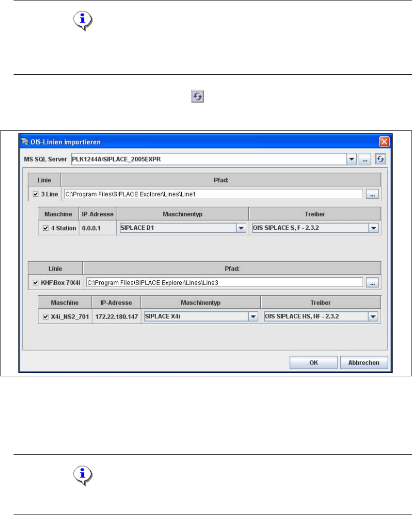
Task: Open the SIPLACE D1 machine type dropdown
Action: [241, 228]
